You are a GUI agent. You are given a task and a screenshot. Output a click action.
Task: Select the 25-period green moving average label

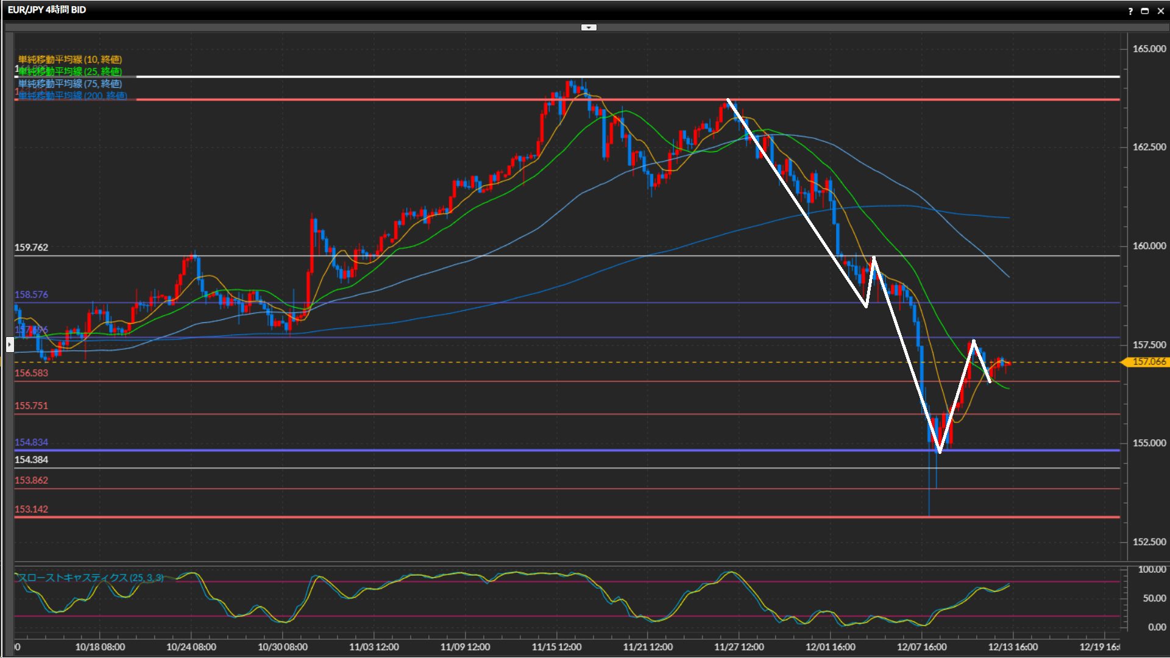(70, 71)
